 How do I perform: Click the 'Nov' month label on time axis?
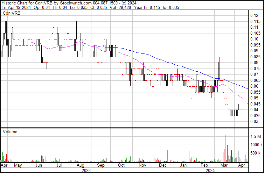tap(142, 165)
